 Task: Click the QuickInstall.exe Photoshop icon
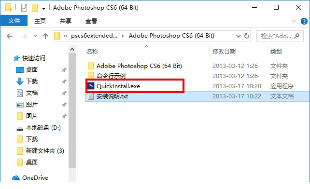coord(91,86)
